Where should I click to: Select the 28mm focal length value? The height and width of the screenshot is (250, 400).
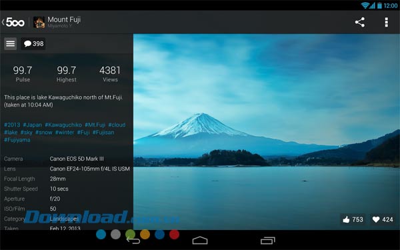(x=57, y=179)
